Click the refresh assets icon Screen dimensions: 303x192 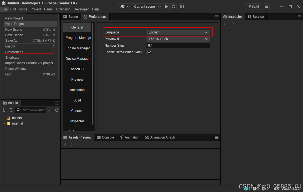point(57,110)
